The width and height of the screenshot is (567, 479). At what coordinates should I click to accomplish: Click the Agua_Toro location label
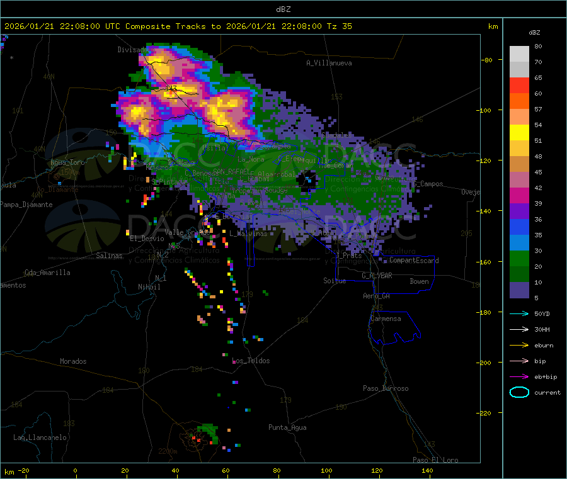pos(67,162)
